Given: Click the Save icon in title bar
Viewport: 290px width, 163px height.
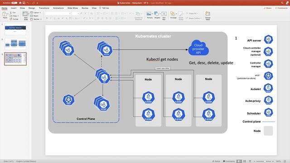Looking at the screenshot, I should [x=24, y=3].
